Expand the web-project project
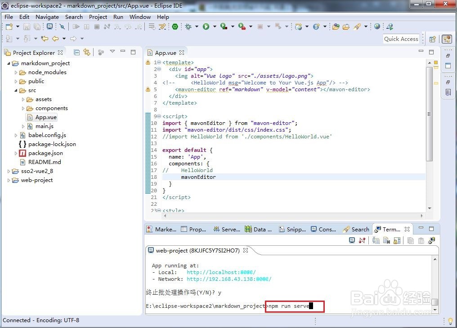 (9, 181)
